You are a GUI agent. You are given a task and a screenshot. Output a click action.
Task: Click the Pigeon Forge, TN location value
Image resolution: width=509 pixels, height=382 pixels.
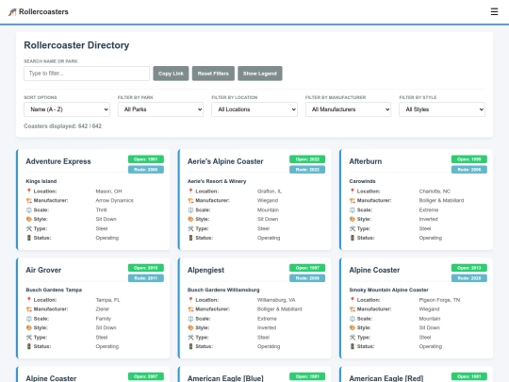(x=439, y=300)
